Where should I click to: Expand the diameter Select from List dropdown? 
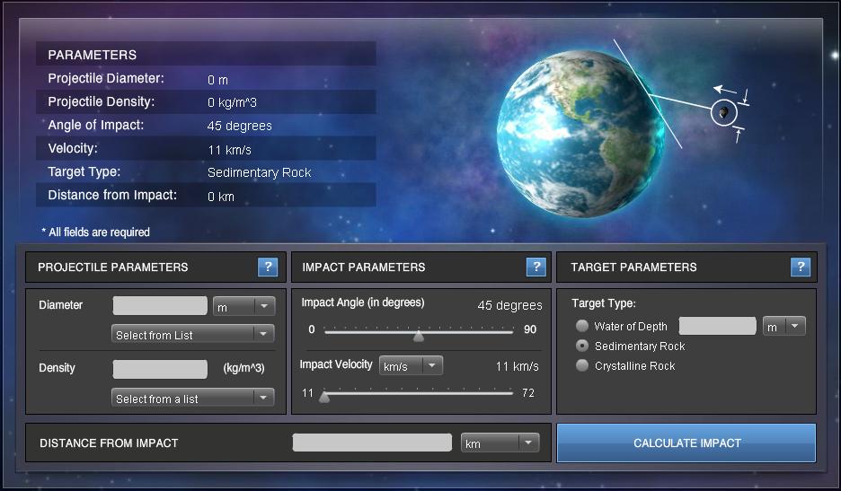(192, 334)
